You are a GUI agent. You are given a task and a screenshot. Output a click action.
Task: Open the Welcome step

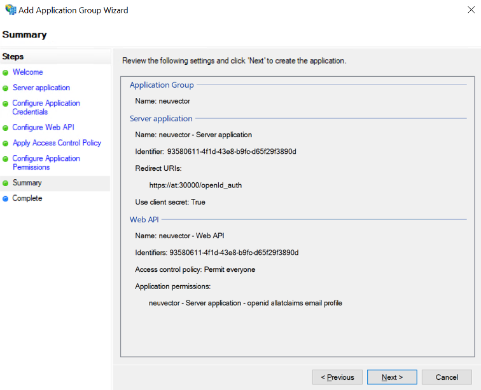(x=27, y=72)
